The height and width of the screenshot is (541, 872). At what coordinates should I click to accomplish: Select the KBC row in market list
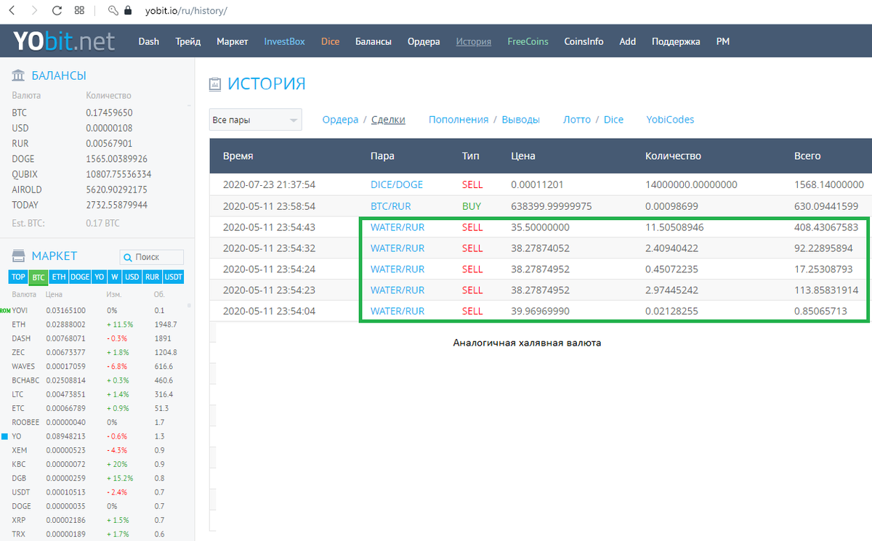pos(97,464)
